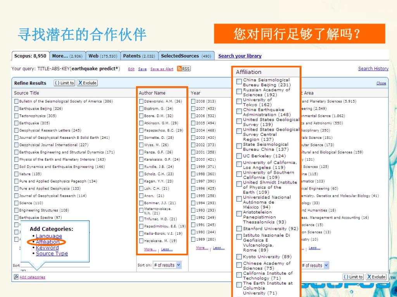Click Save as Alert link

[162, 69]
